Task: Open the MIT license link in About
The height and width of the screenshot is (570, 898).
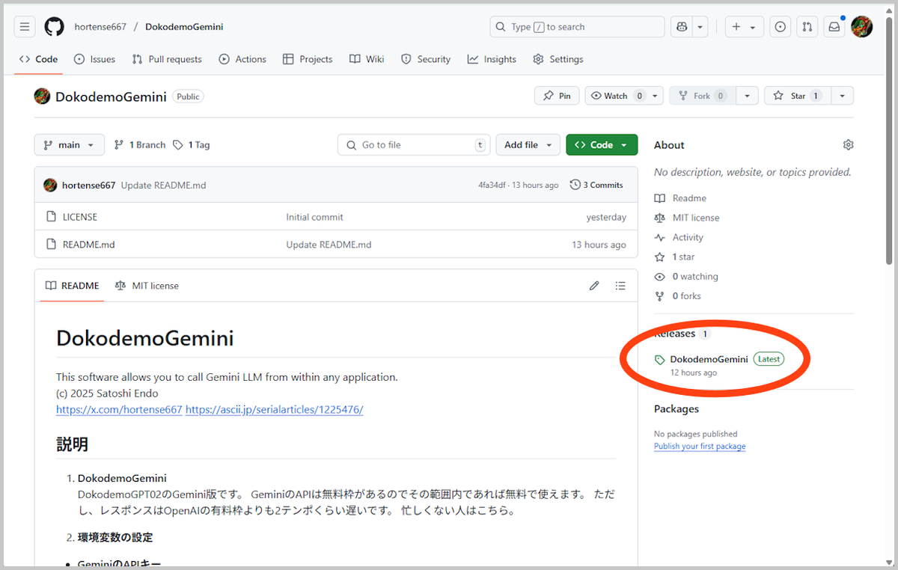Action: point(687,218)
